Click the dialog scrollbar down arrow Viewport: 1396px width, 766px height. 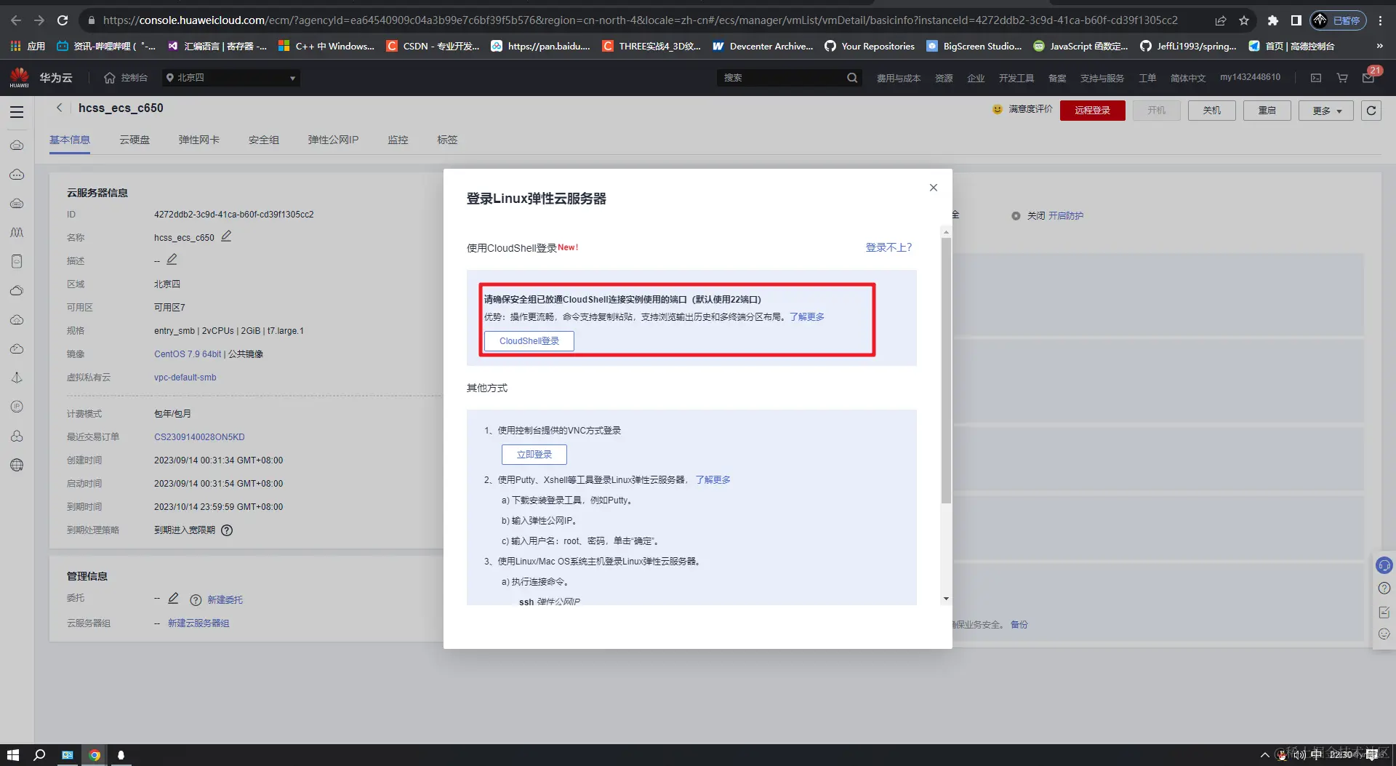click(946, 599)
